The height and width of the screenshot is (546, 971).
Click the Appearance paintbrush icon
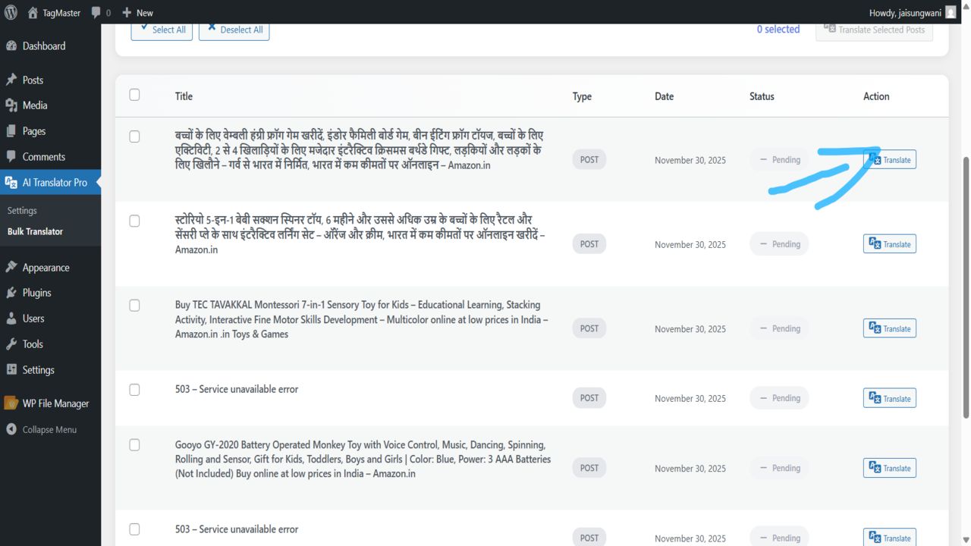point(11,268)
